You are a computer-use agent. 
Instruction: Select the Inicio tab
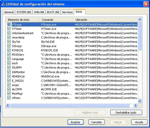(x=79, y=12)
